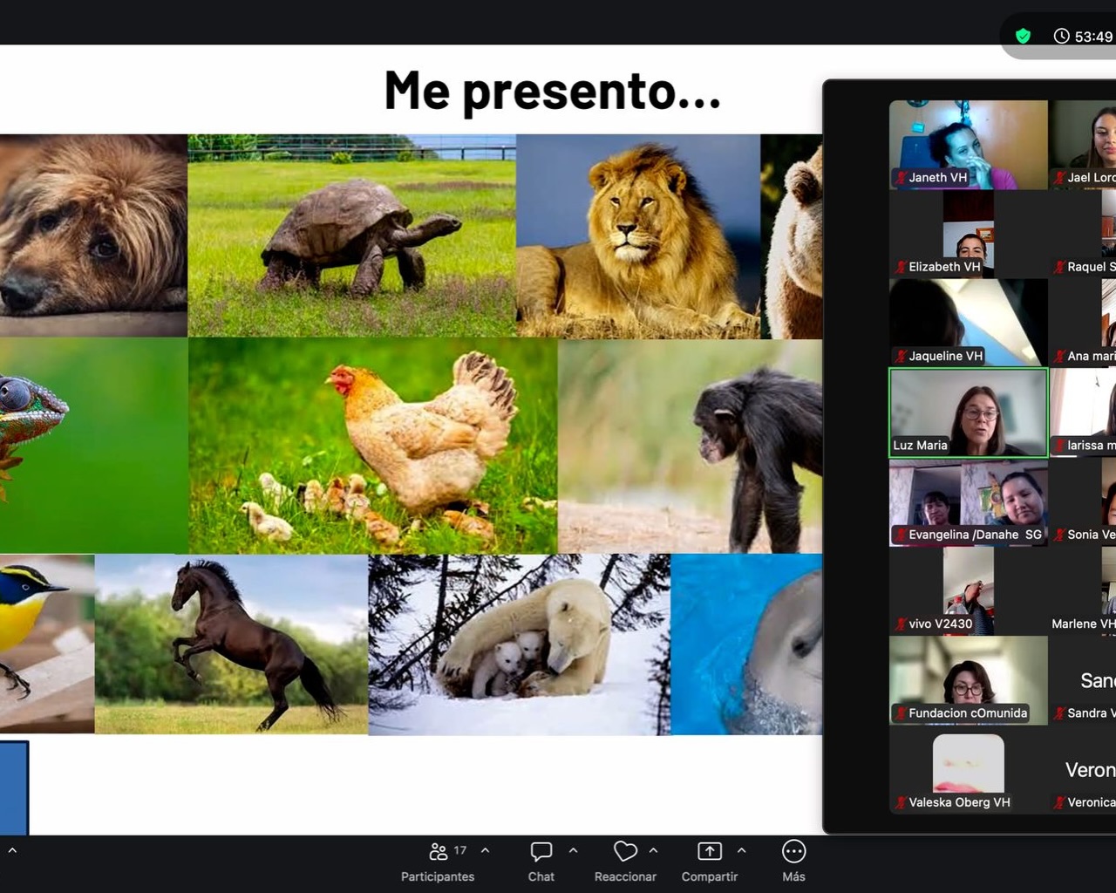This screenshot has width=1116, height=893.
Task: Open the Chat panel
Action: tap(541, 862)
